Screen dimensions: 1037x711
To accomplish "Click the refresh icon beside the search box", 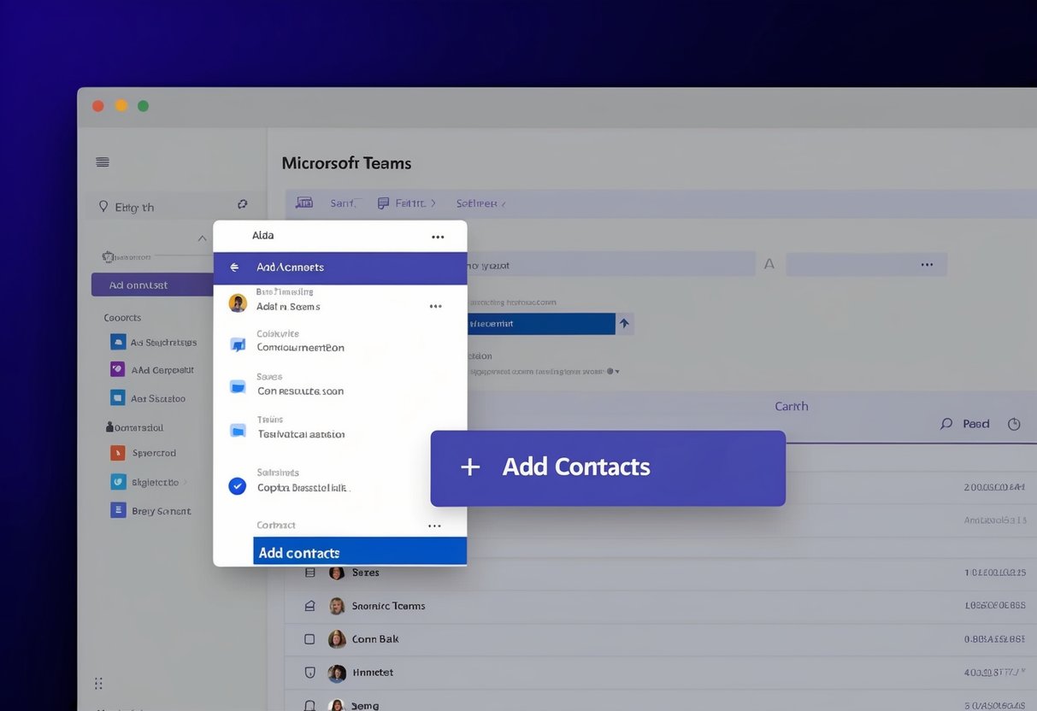I will [243, 205].
